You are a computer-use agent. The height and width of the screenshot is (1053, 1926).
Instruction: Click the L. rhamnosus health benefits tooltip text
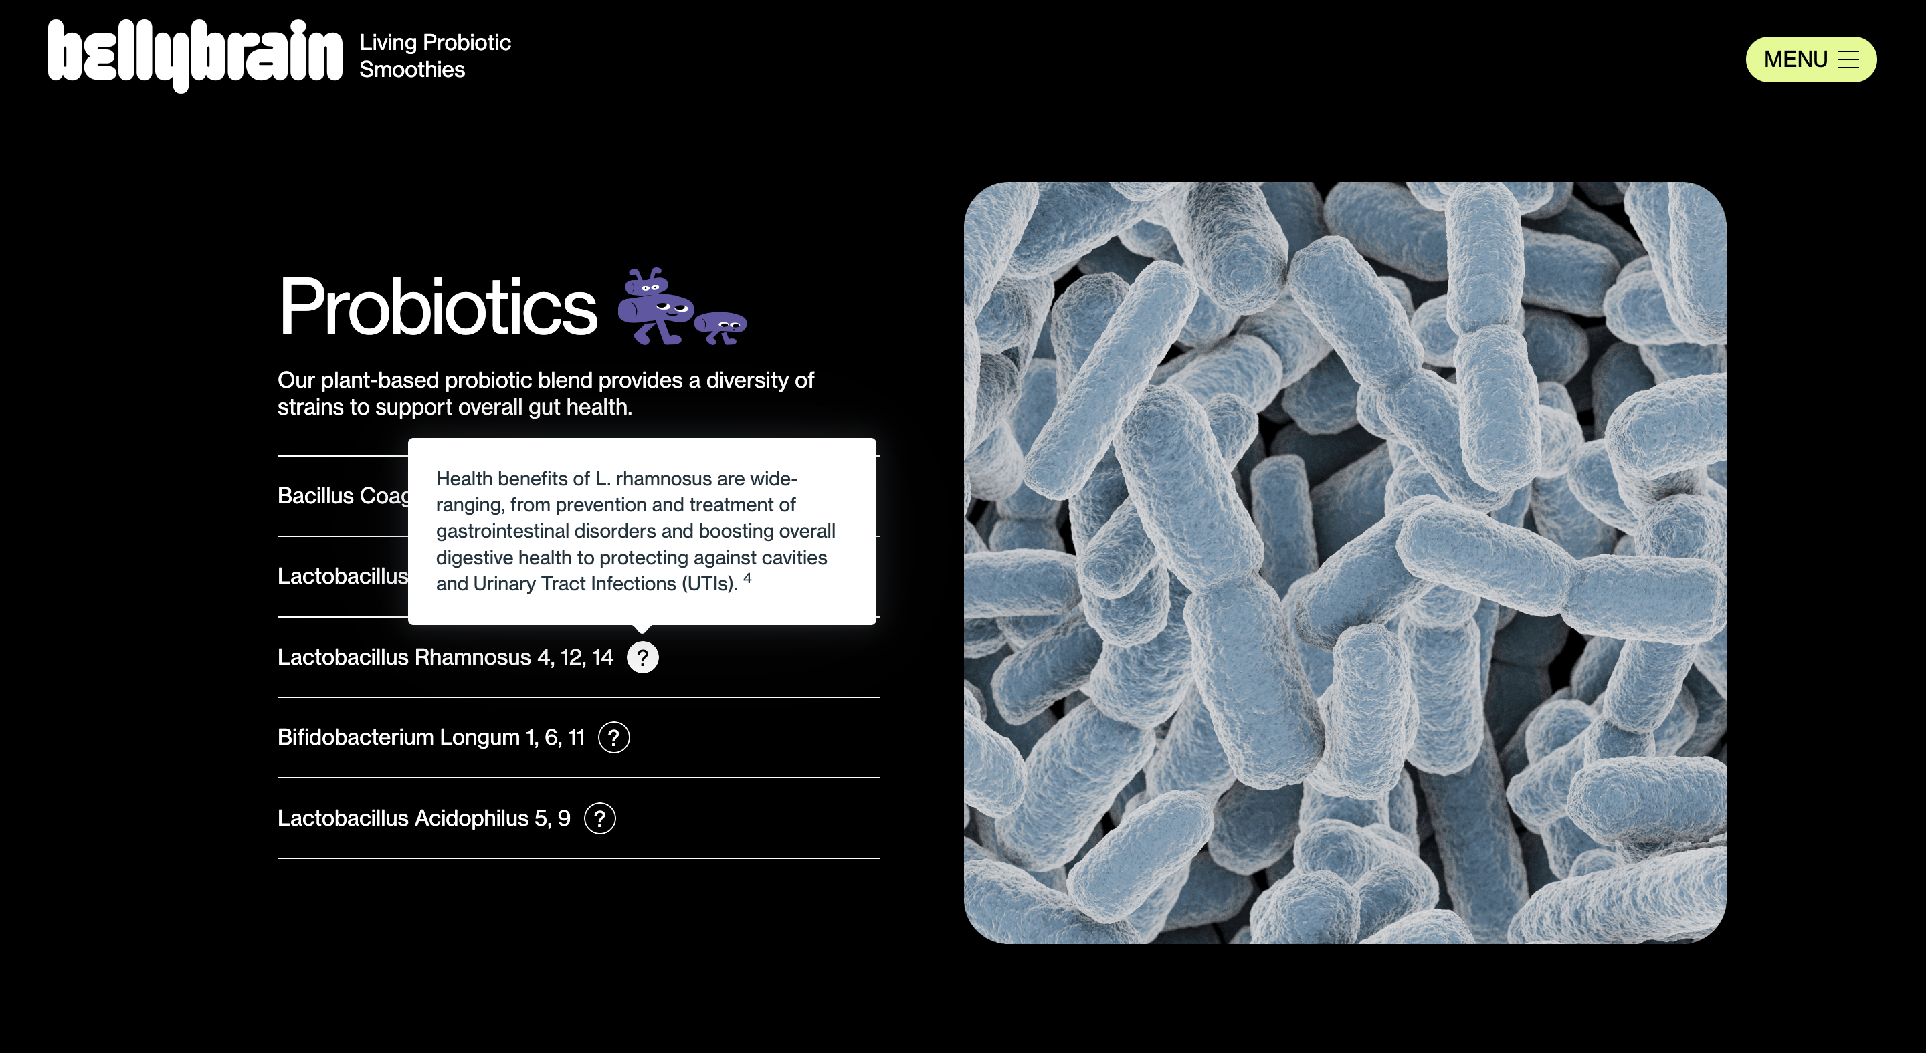pyautogui.click(x=635, y=531)
